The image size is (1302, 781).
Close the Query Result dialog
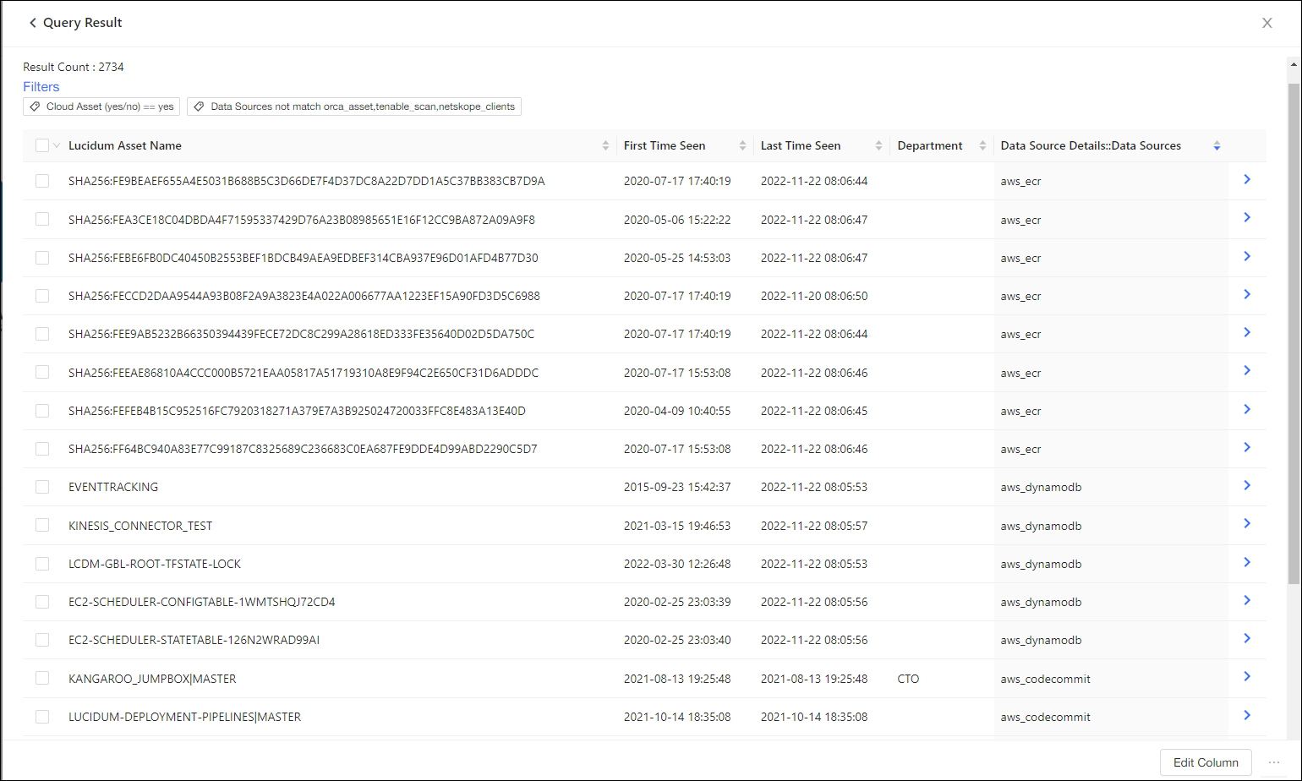(x=1266, y=23)
